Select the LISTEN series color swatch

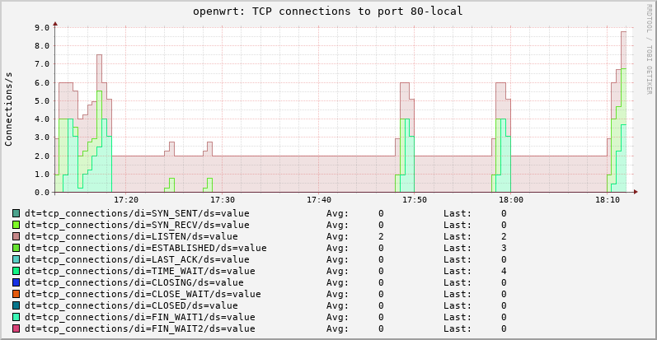coord(16,236)
